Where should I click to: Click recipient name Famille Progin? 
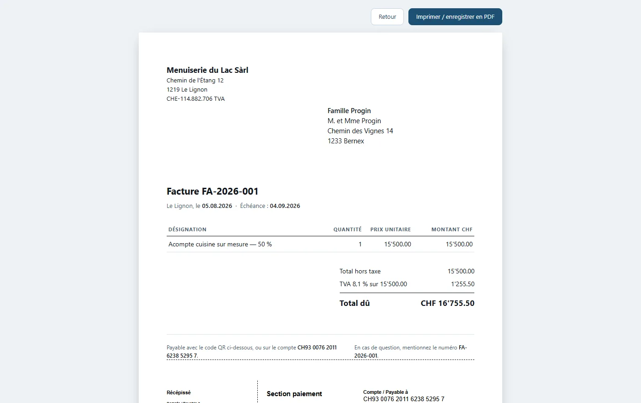[x=349, y=111]
